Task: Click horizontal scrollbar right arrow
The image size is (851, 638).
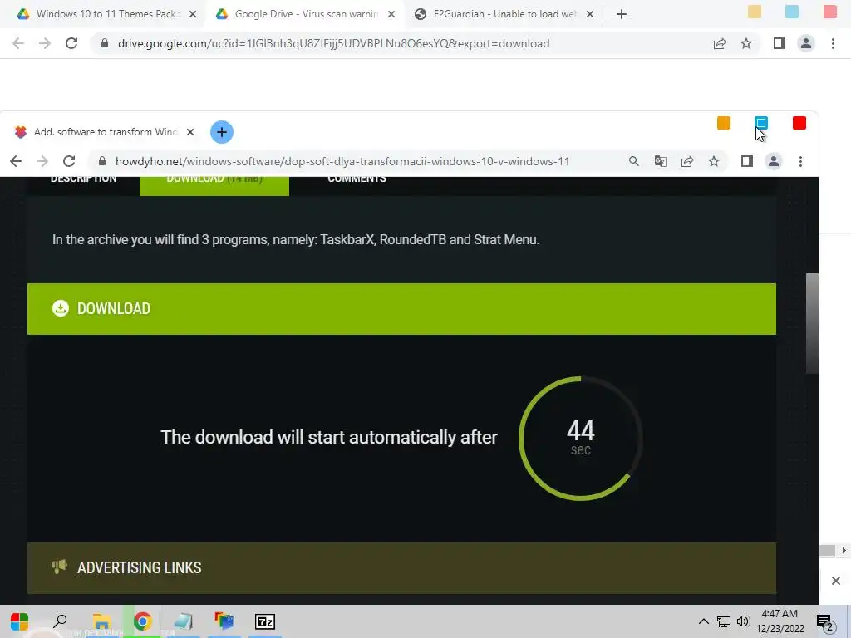Action: 844,550
